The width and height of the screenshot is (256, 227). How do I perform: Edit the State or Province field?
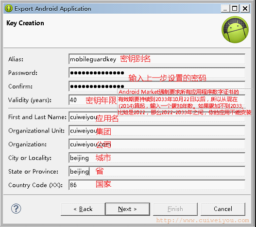click(157, 171)
